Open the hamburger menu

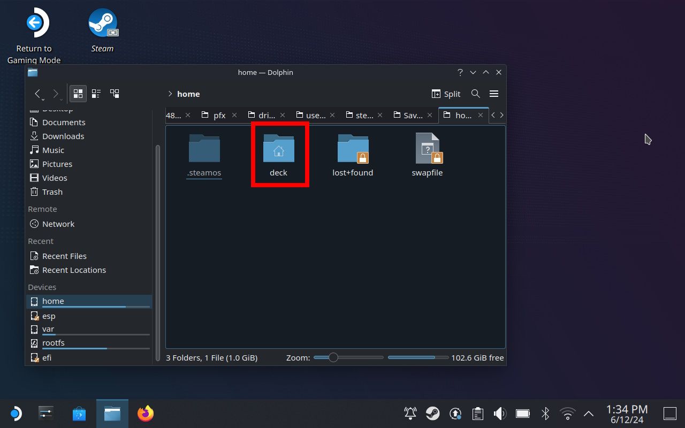coord(494,94)
